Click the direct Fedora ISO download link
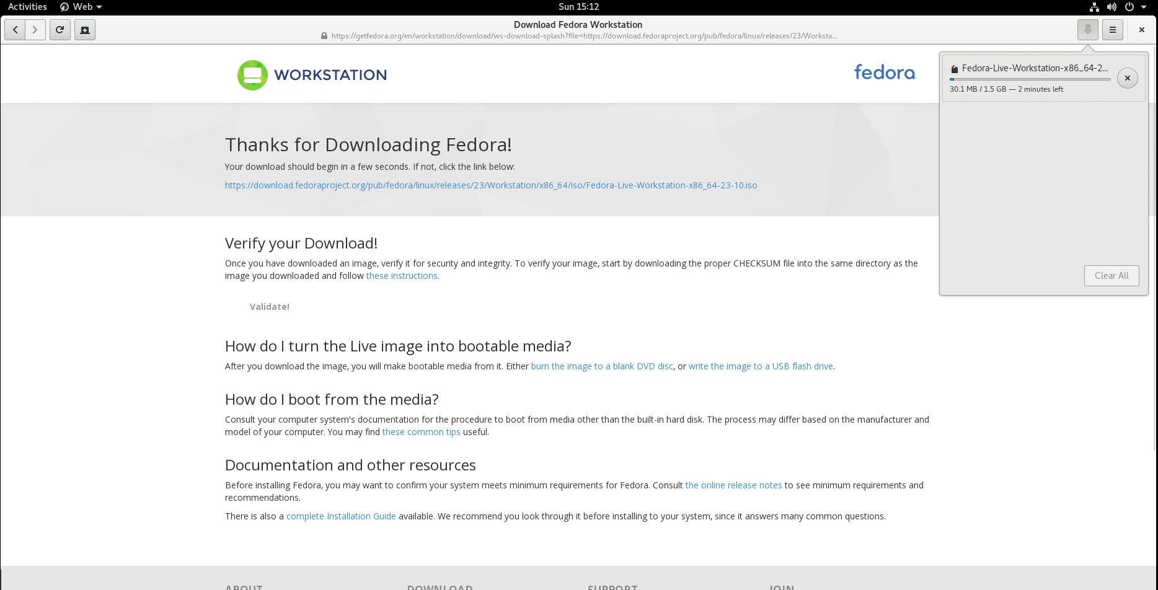 point(490,185)
